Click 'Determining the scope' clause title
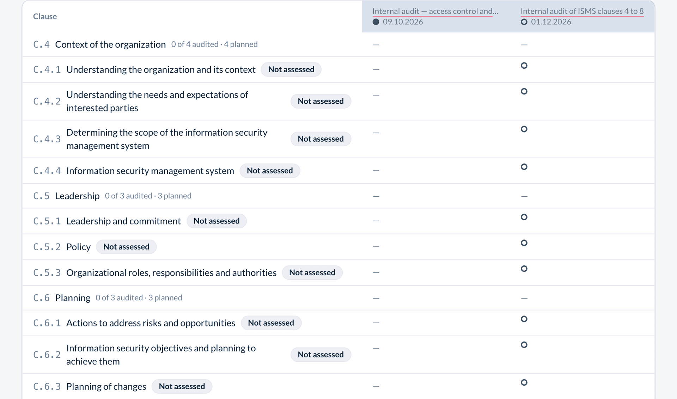677x399 pixels. [x=167, y=139]
